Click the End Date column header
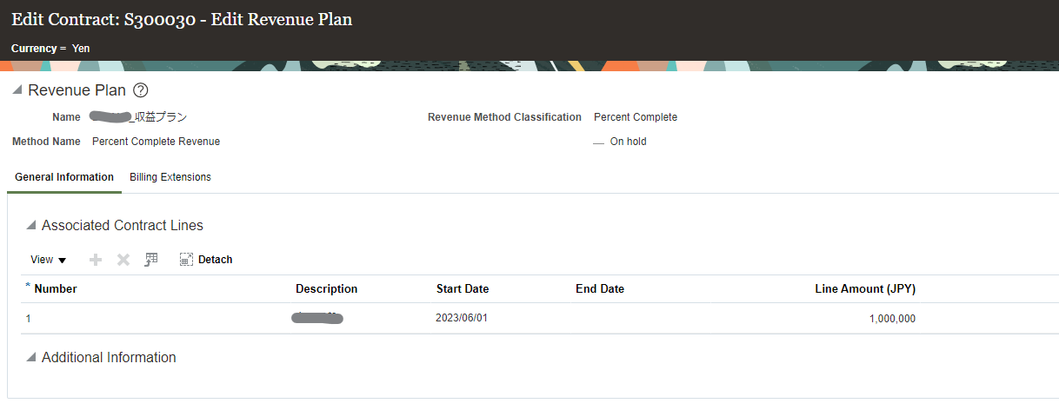This screenshot has width=1059, height=410. click(600, 289)
